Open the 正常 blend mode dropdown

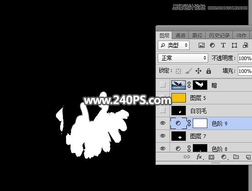click(183, 58)
